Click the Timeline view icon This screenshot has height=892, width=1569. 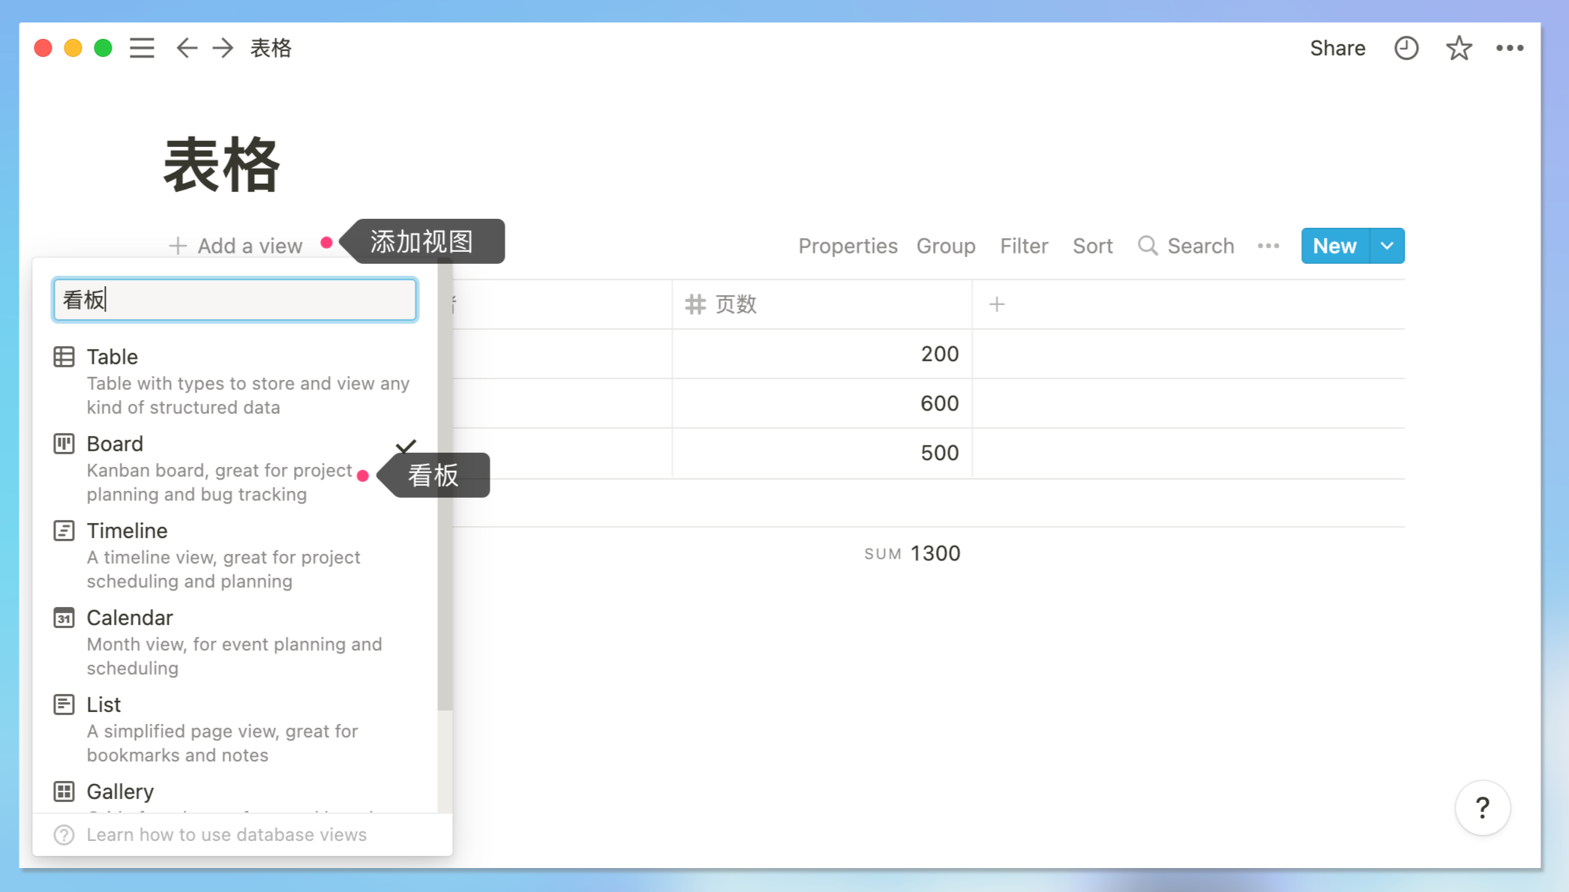tap(64, 531)
